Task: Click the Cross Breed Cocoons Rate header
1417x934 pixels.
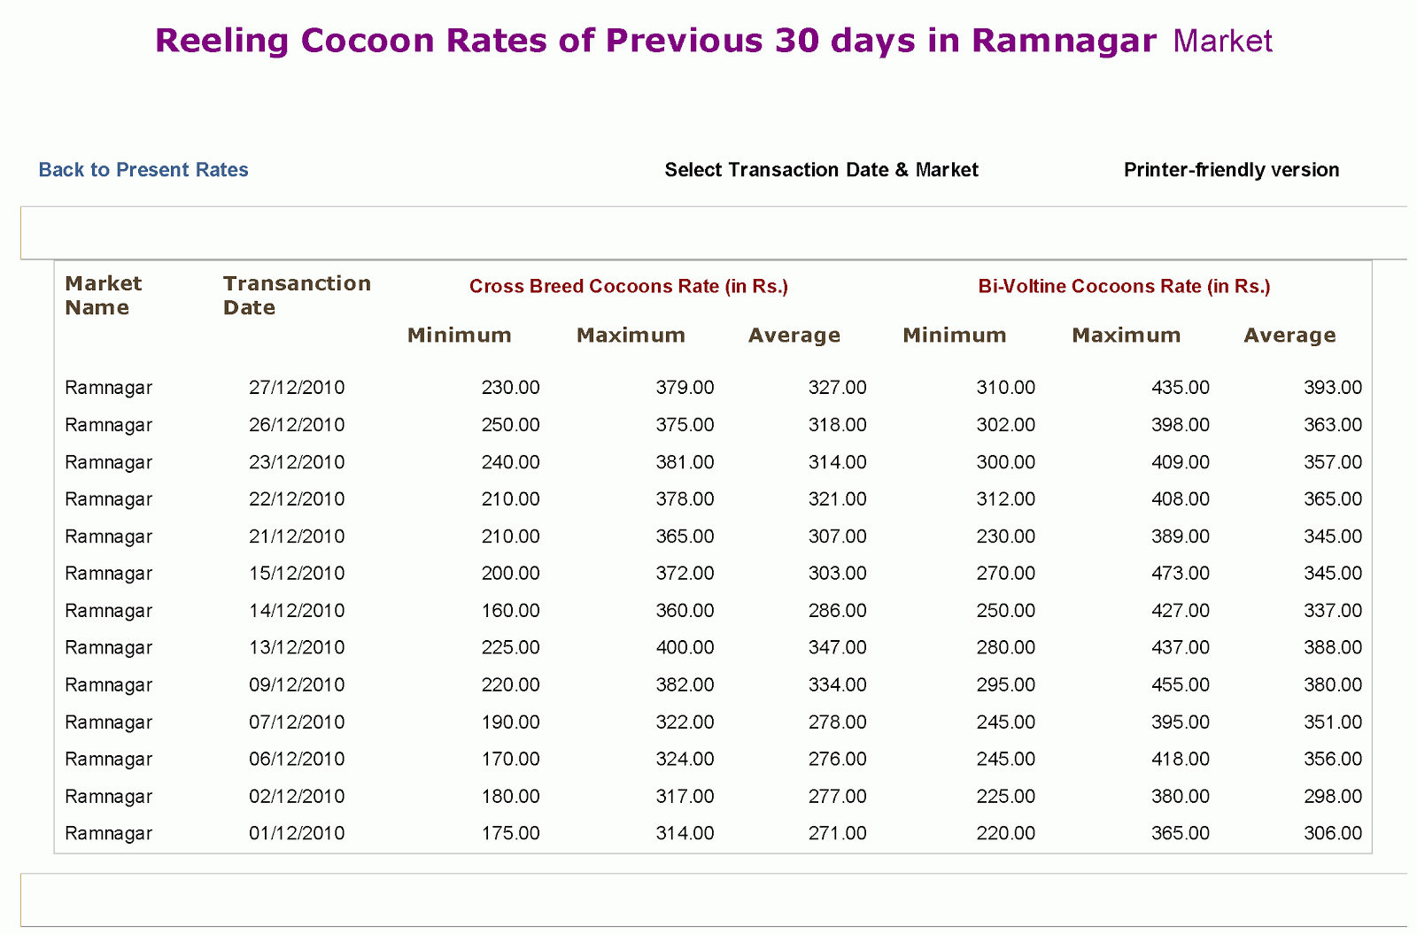Action: [629, 286]
